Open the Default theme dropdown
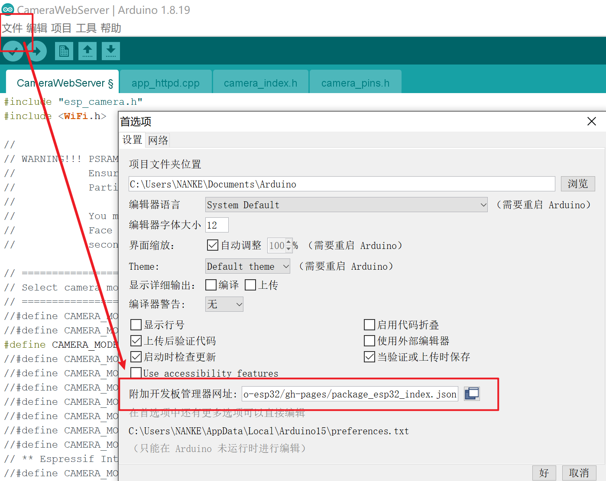Viewport: 606px width, 481px height. [x=248, y=266]
